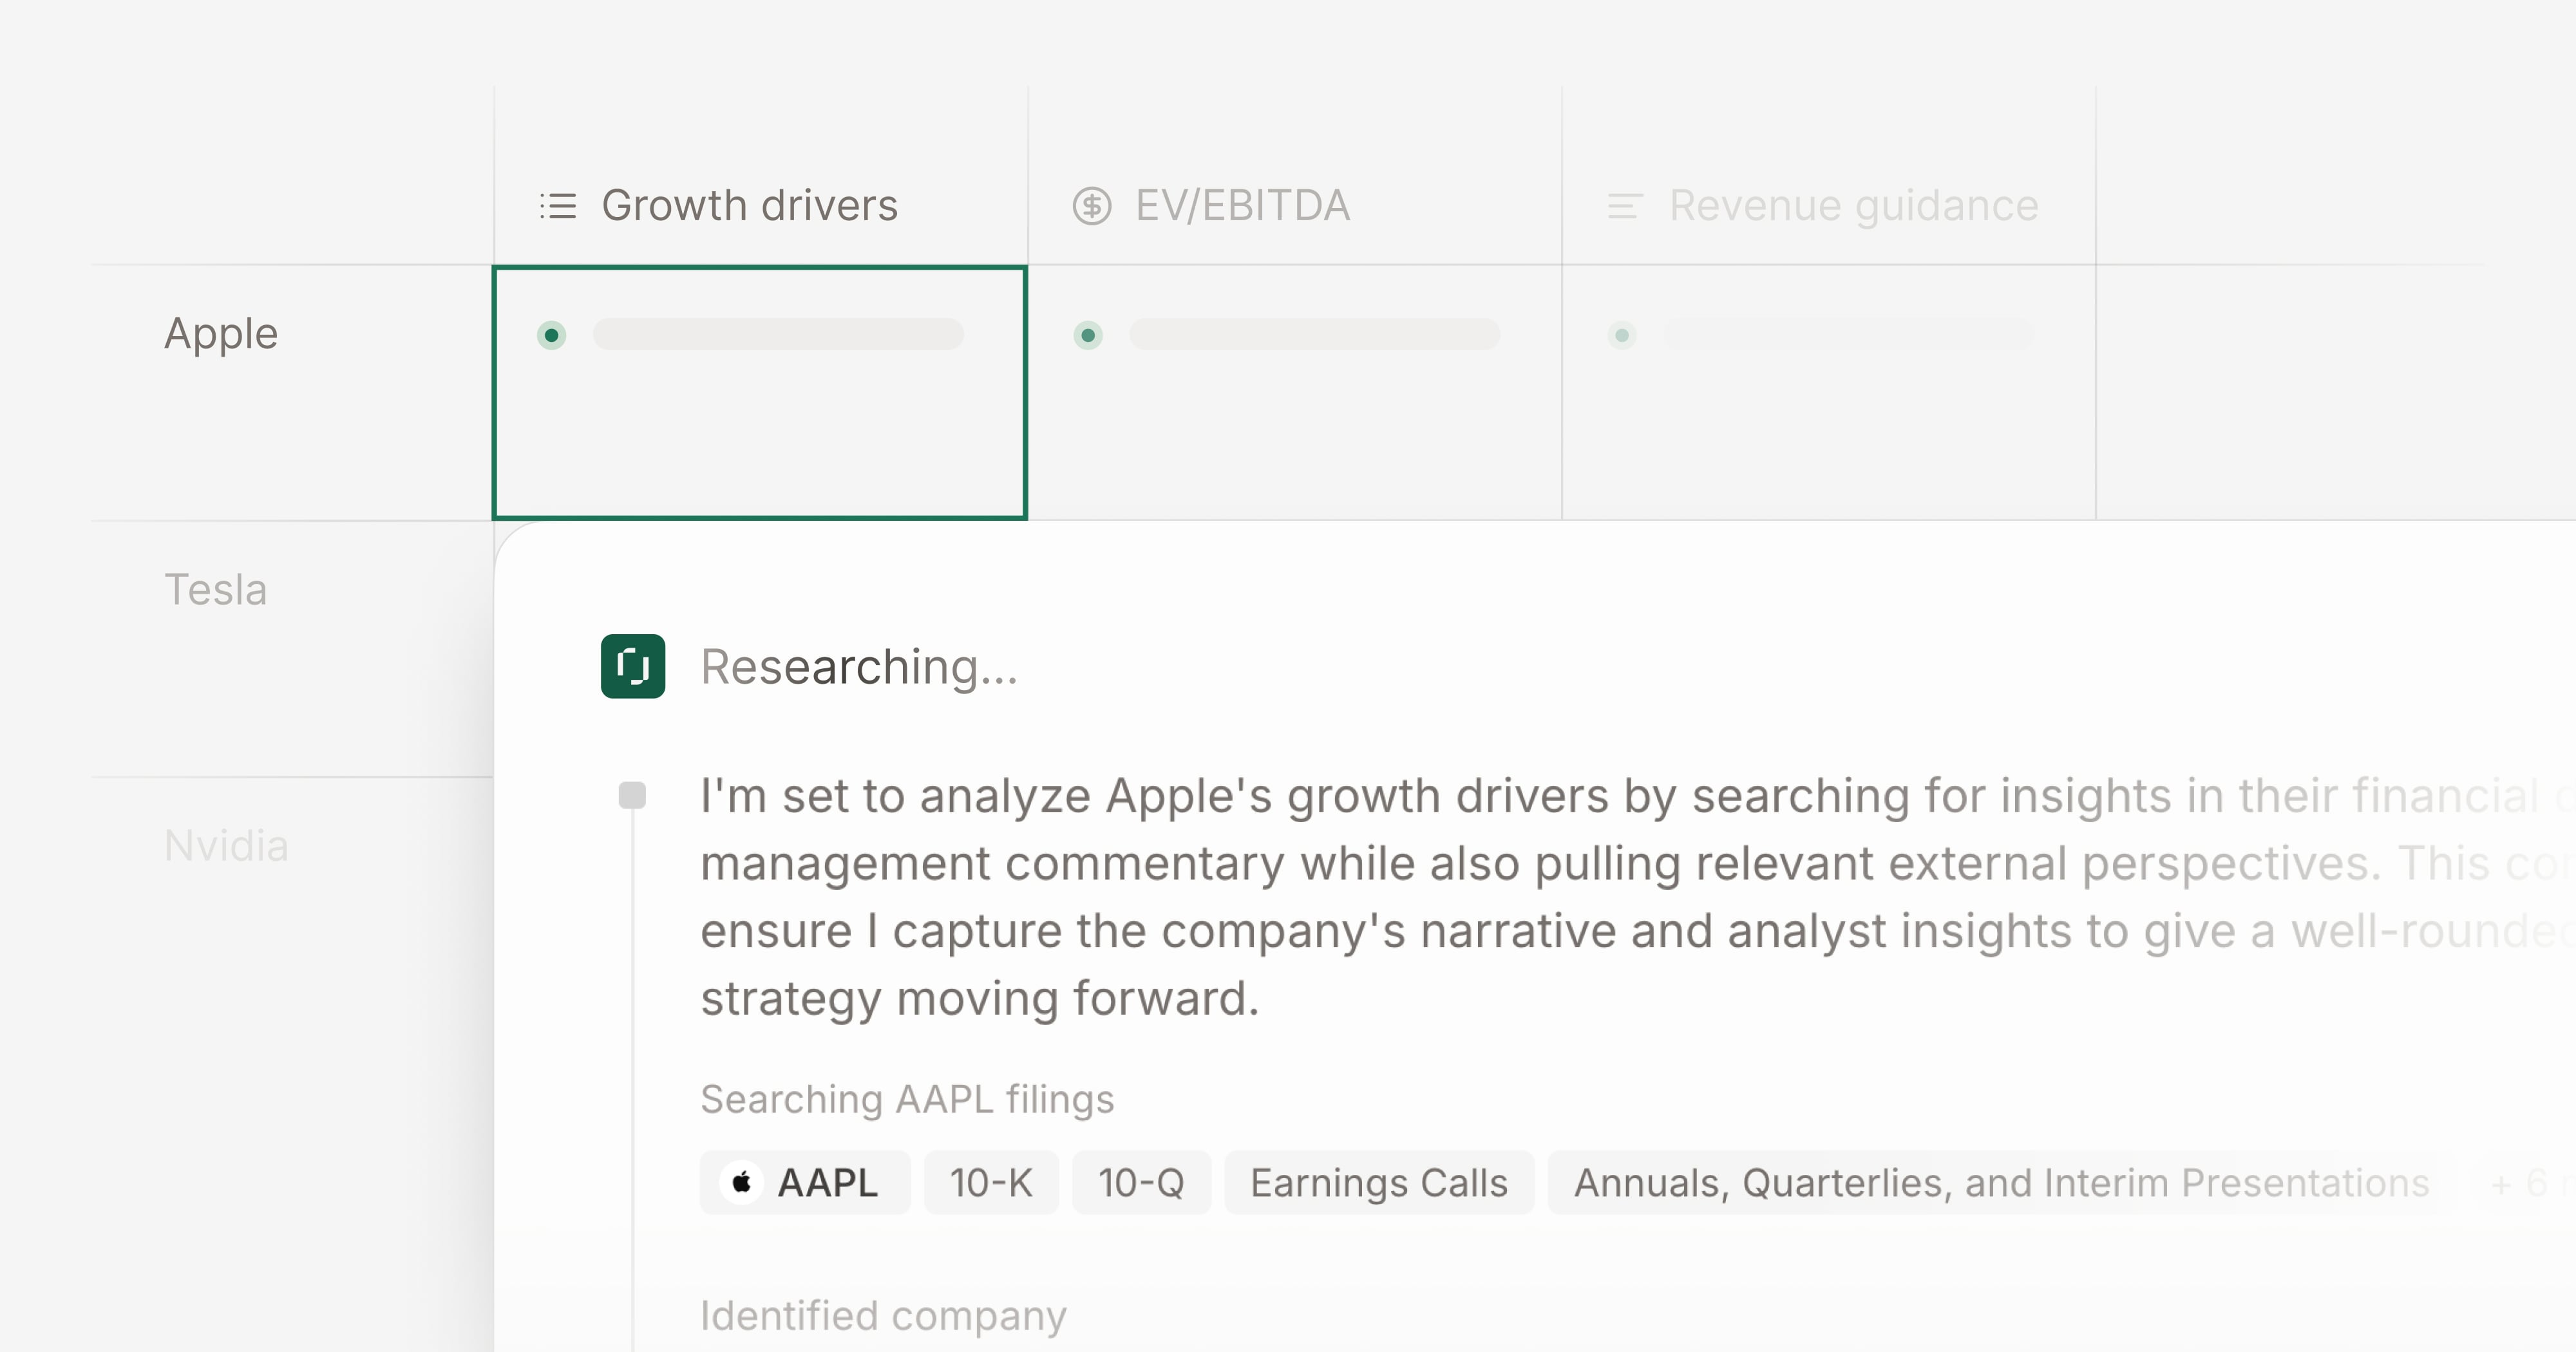This screenshot has height=1352, width=2576.
Task: Click the green status dot in EV/EBITDA cell
Action: [x=1088, y=335]
